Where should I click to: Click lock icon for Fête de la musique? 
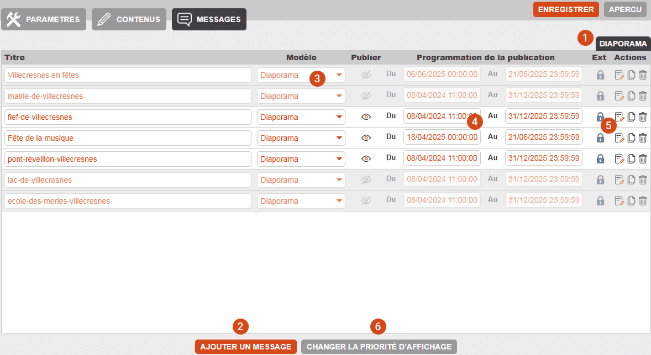click(x=600, y=138)
